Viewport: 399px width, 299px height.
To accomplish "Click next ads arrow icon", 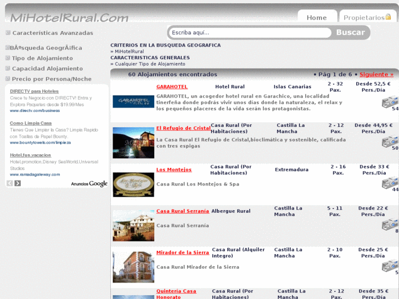I will tap(18, 183).
